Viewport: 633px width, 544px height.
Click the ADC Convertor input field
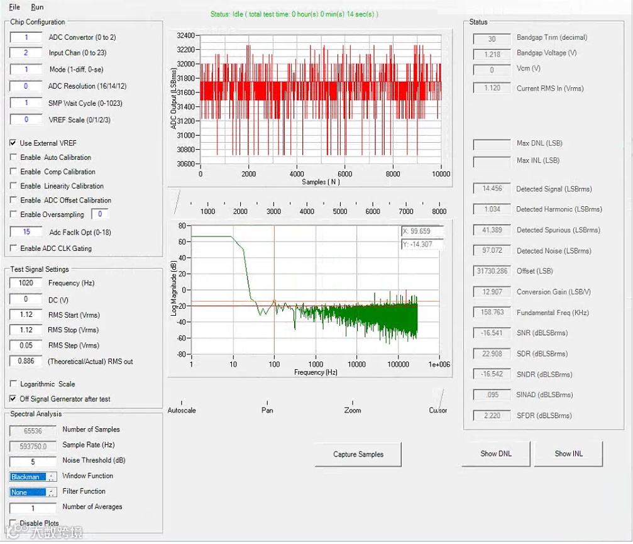coord(26,37)
